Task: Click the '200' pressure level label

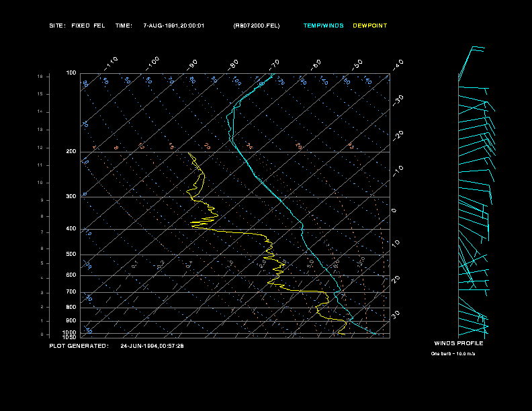Action: pyautogui.click(x=71, y=152)
